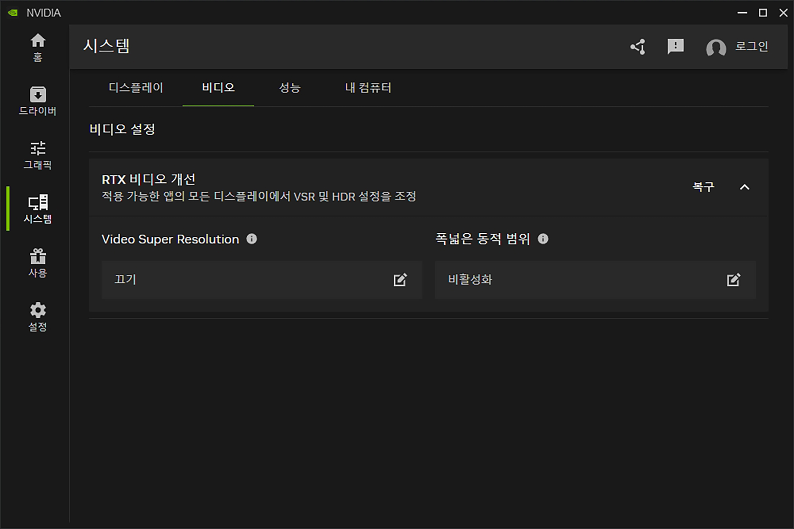Click the 복구 restore button

coord(703,187)
